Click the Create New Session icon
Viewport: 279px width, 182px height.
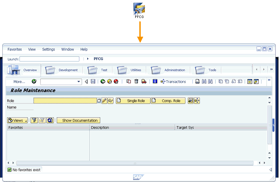pos(250,82)
